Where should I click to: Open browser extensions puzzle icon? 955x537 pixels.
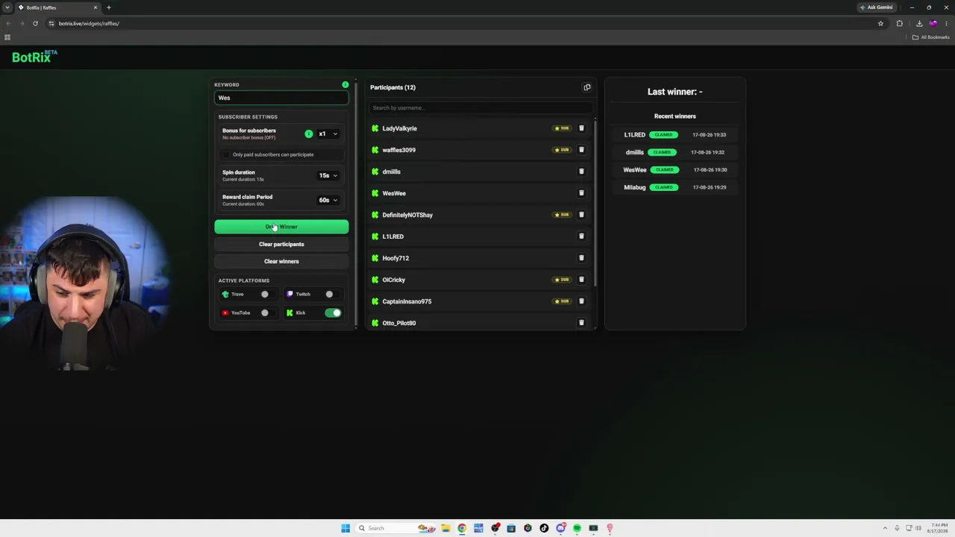click(x=899, y=23)
